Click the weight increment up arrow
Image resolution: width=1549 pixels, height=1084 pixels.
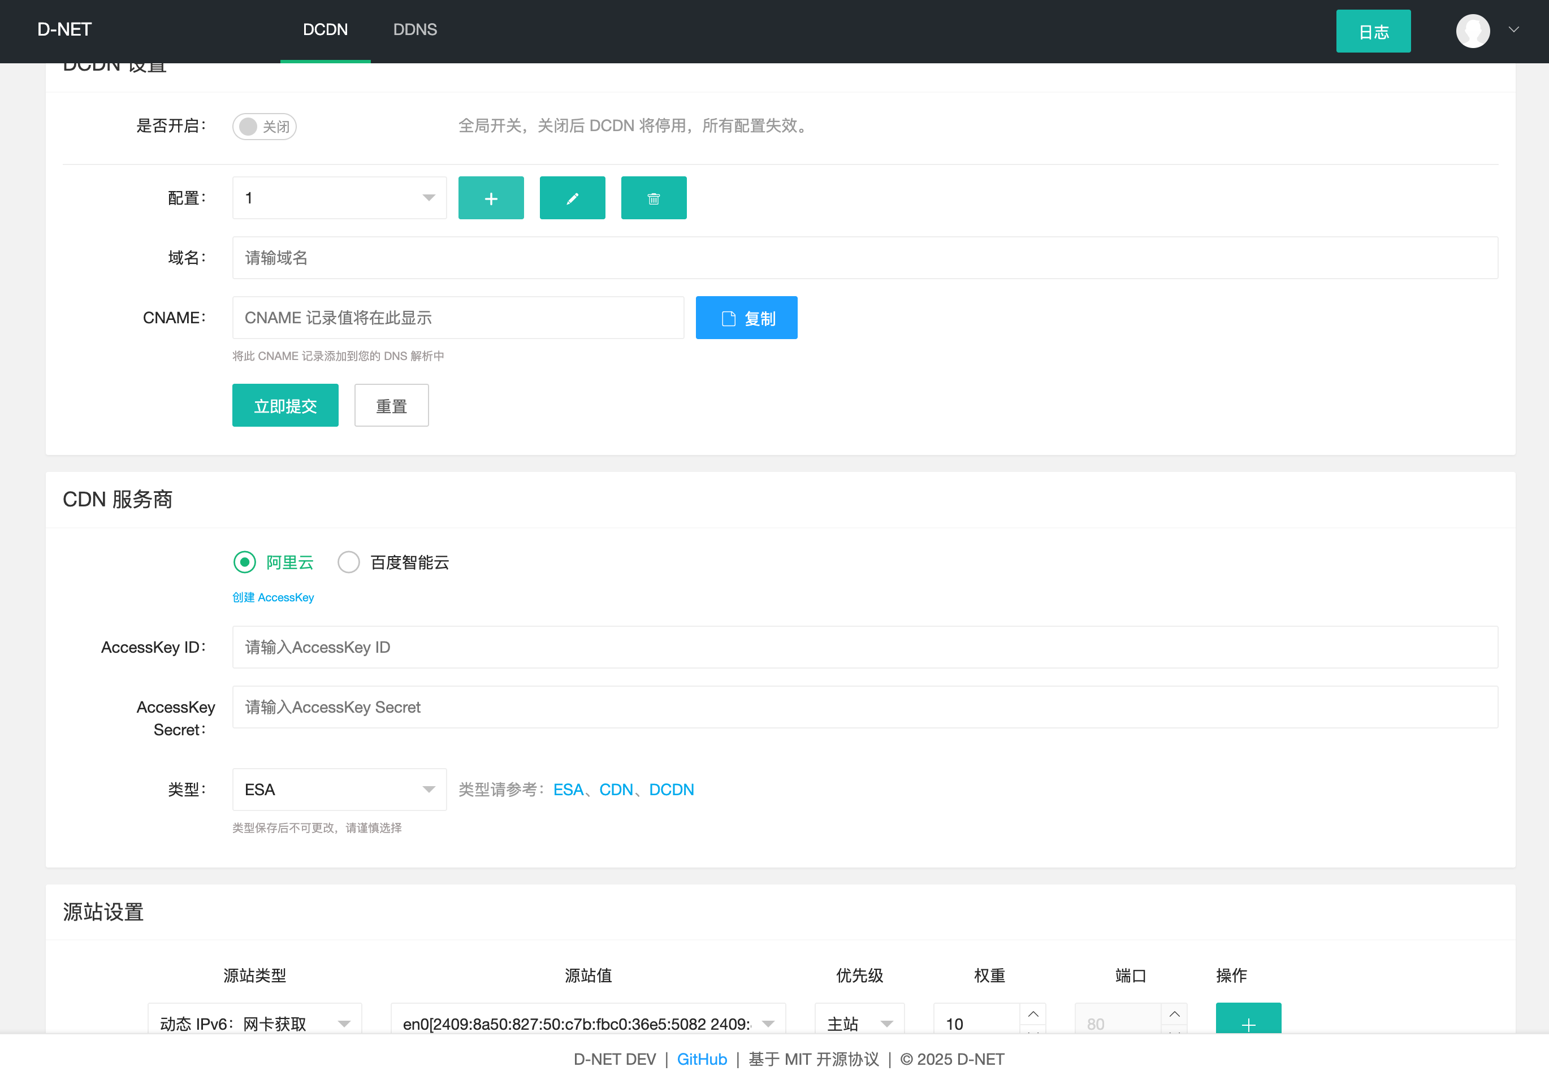1032,1014
